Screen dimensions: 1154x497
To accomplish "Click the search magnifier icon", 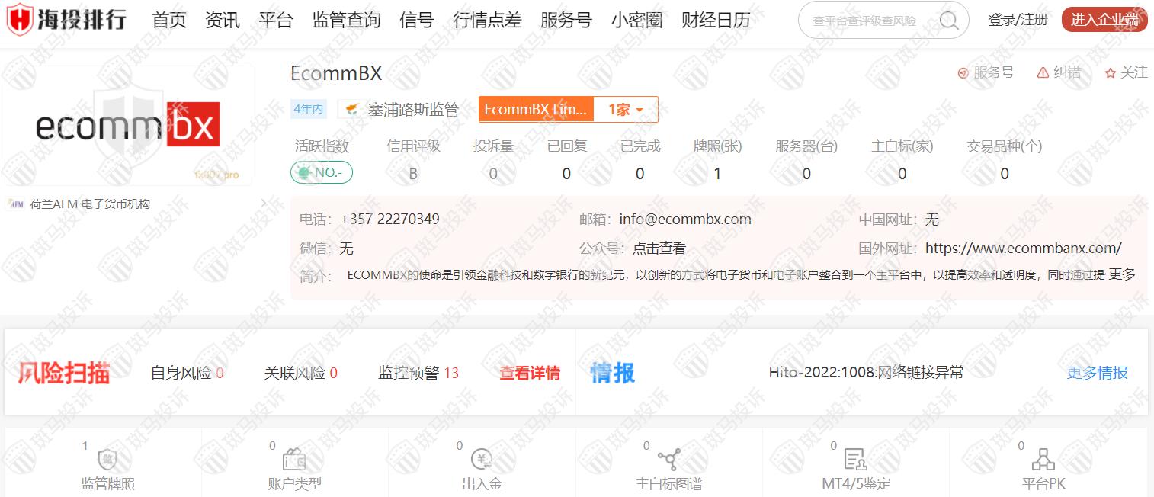I will pyautogui.click(x=949, y=21).
